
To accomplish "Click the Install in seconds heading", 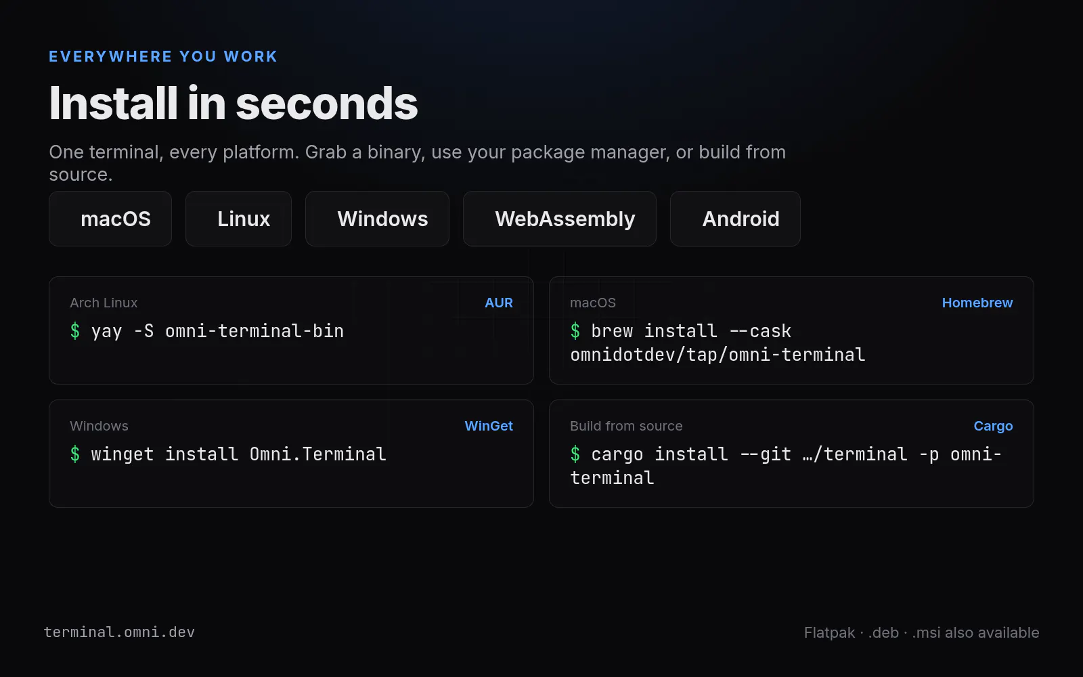I will [x=234, y=104].
